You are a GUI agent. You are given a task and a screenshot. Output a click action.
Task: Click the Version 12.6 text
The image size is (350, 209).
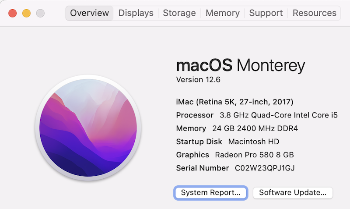coord(198,80)
